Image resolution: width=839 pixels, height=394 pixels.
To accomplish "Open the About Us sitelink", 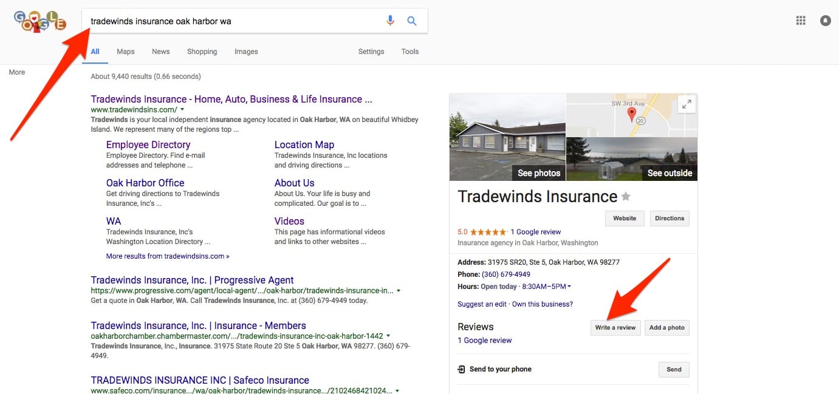I will [295, 183].
